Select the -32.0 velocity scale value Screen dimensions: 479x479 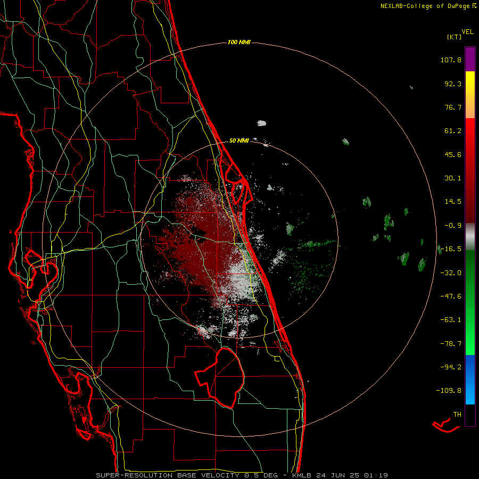451,273
